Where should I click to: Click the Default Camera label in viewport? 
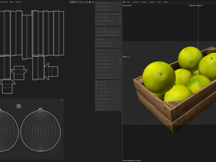196,5
